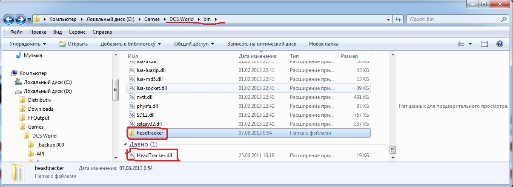Image resolution: width=513 pixels, height=187 pixels.
Task: Click Компьютер in the address breadcrumb
Action: (x=63, y=19)
